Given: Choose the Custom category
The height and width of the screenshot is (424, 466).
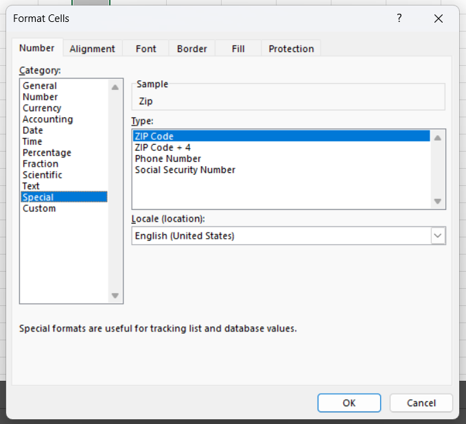Looking at the screenshot, I should pos(39,209).
